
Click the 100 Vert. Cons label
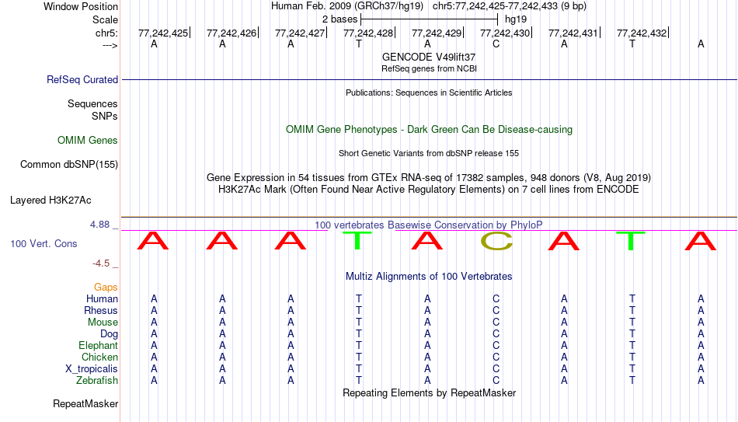[44, 243]
